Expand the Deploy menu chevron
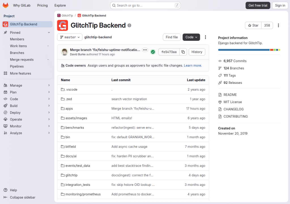Image resolution: width=290 pixels, height=204 pixels. tap(49, 112)
